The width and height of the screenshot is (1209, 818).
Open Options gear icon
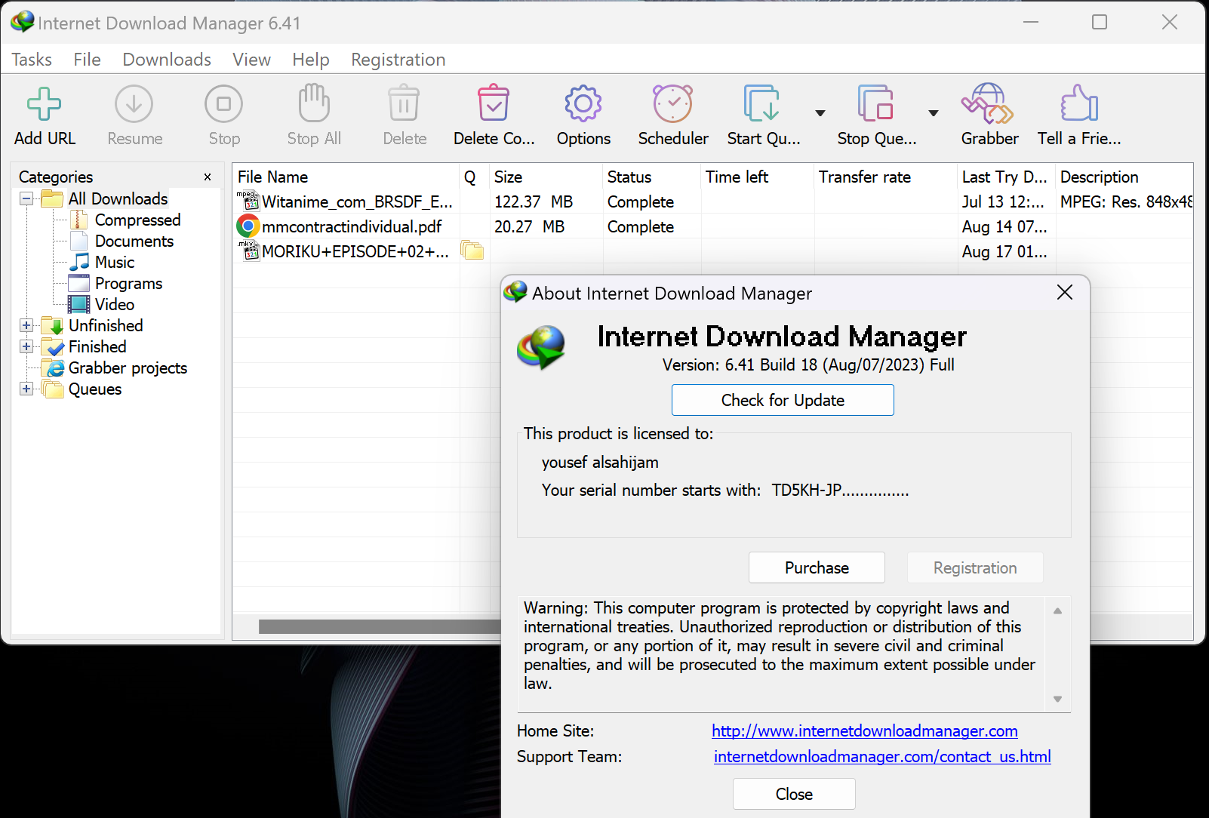coord(583,103)
